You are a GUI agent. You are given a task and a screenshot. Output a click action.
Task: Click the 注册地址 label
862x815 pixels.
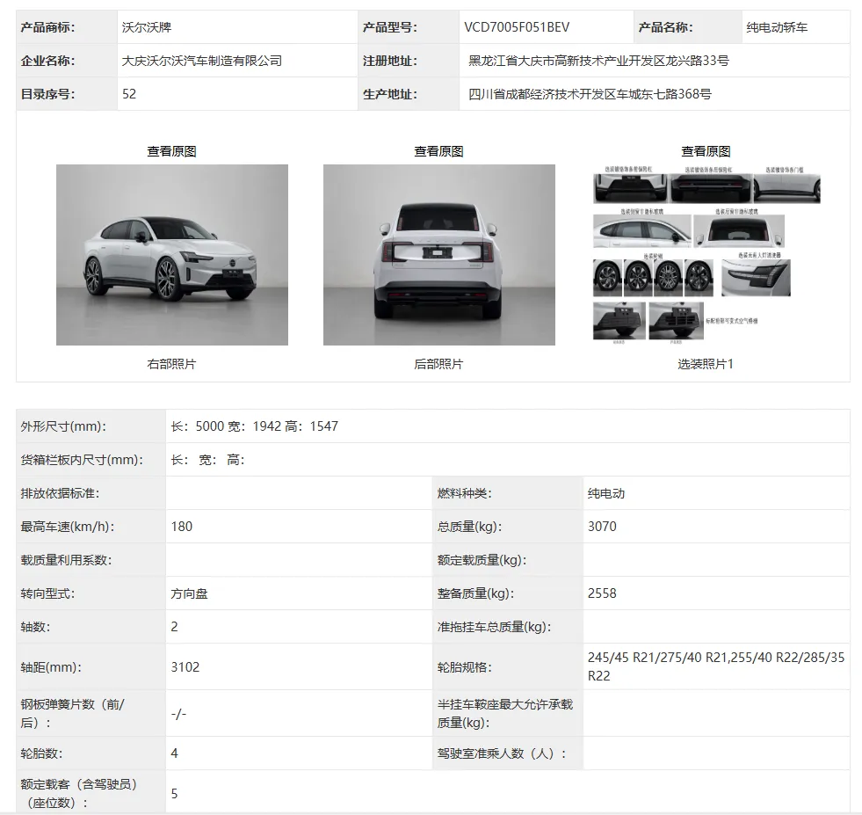pos(390,61)
